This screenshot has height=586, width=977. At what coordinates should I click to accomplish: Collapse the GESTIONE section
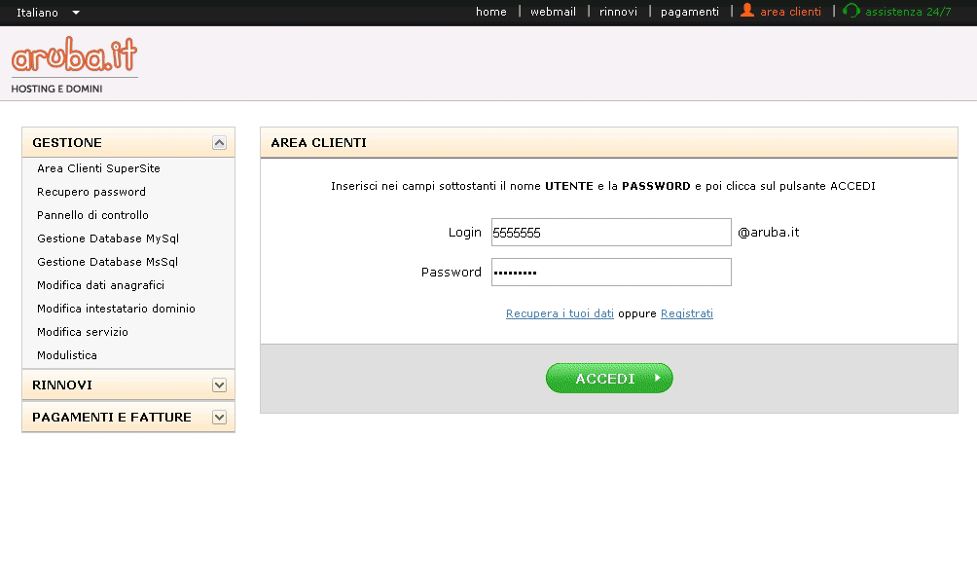(x=219, y=143)
